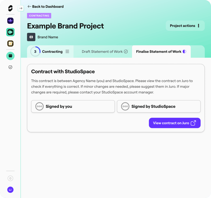Open the checkmark shield sidebar icon
Image resolution: width=211 pixels, height=198 pixels.
[x=10, y=67]
